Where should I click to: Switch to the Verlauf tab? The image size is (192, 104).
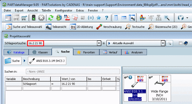tap(110, 52)
